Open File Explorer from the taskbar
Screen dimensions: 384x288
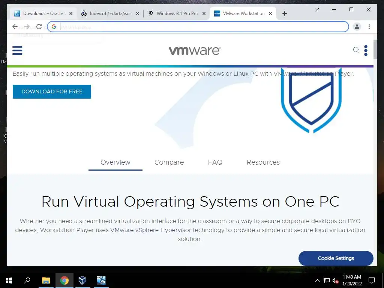point(46,280)
